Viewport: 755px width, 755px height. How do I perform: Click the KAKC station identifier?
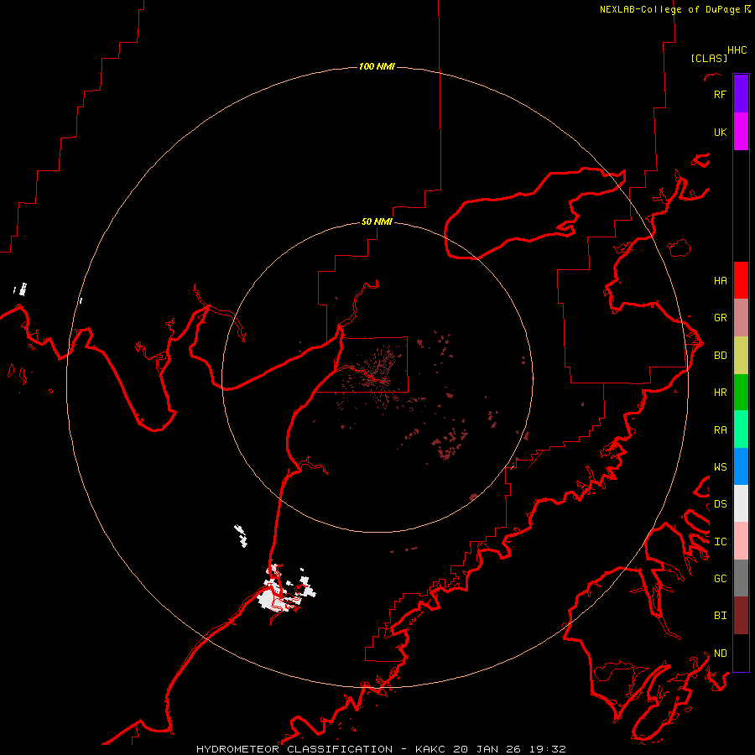[x=430, y=749]
